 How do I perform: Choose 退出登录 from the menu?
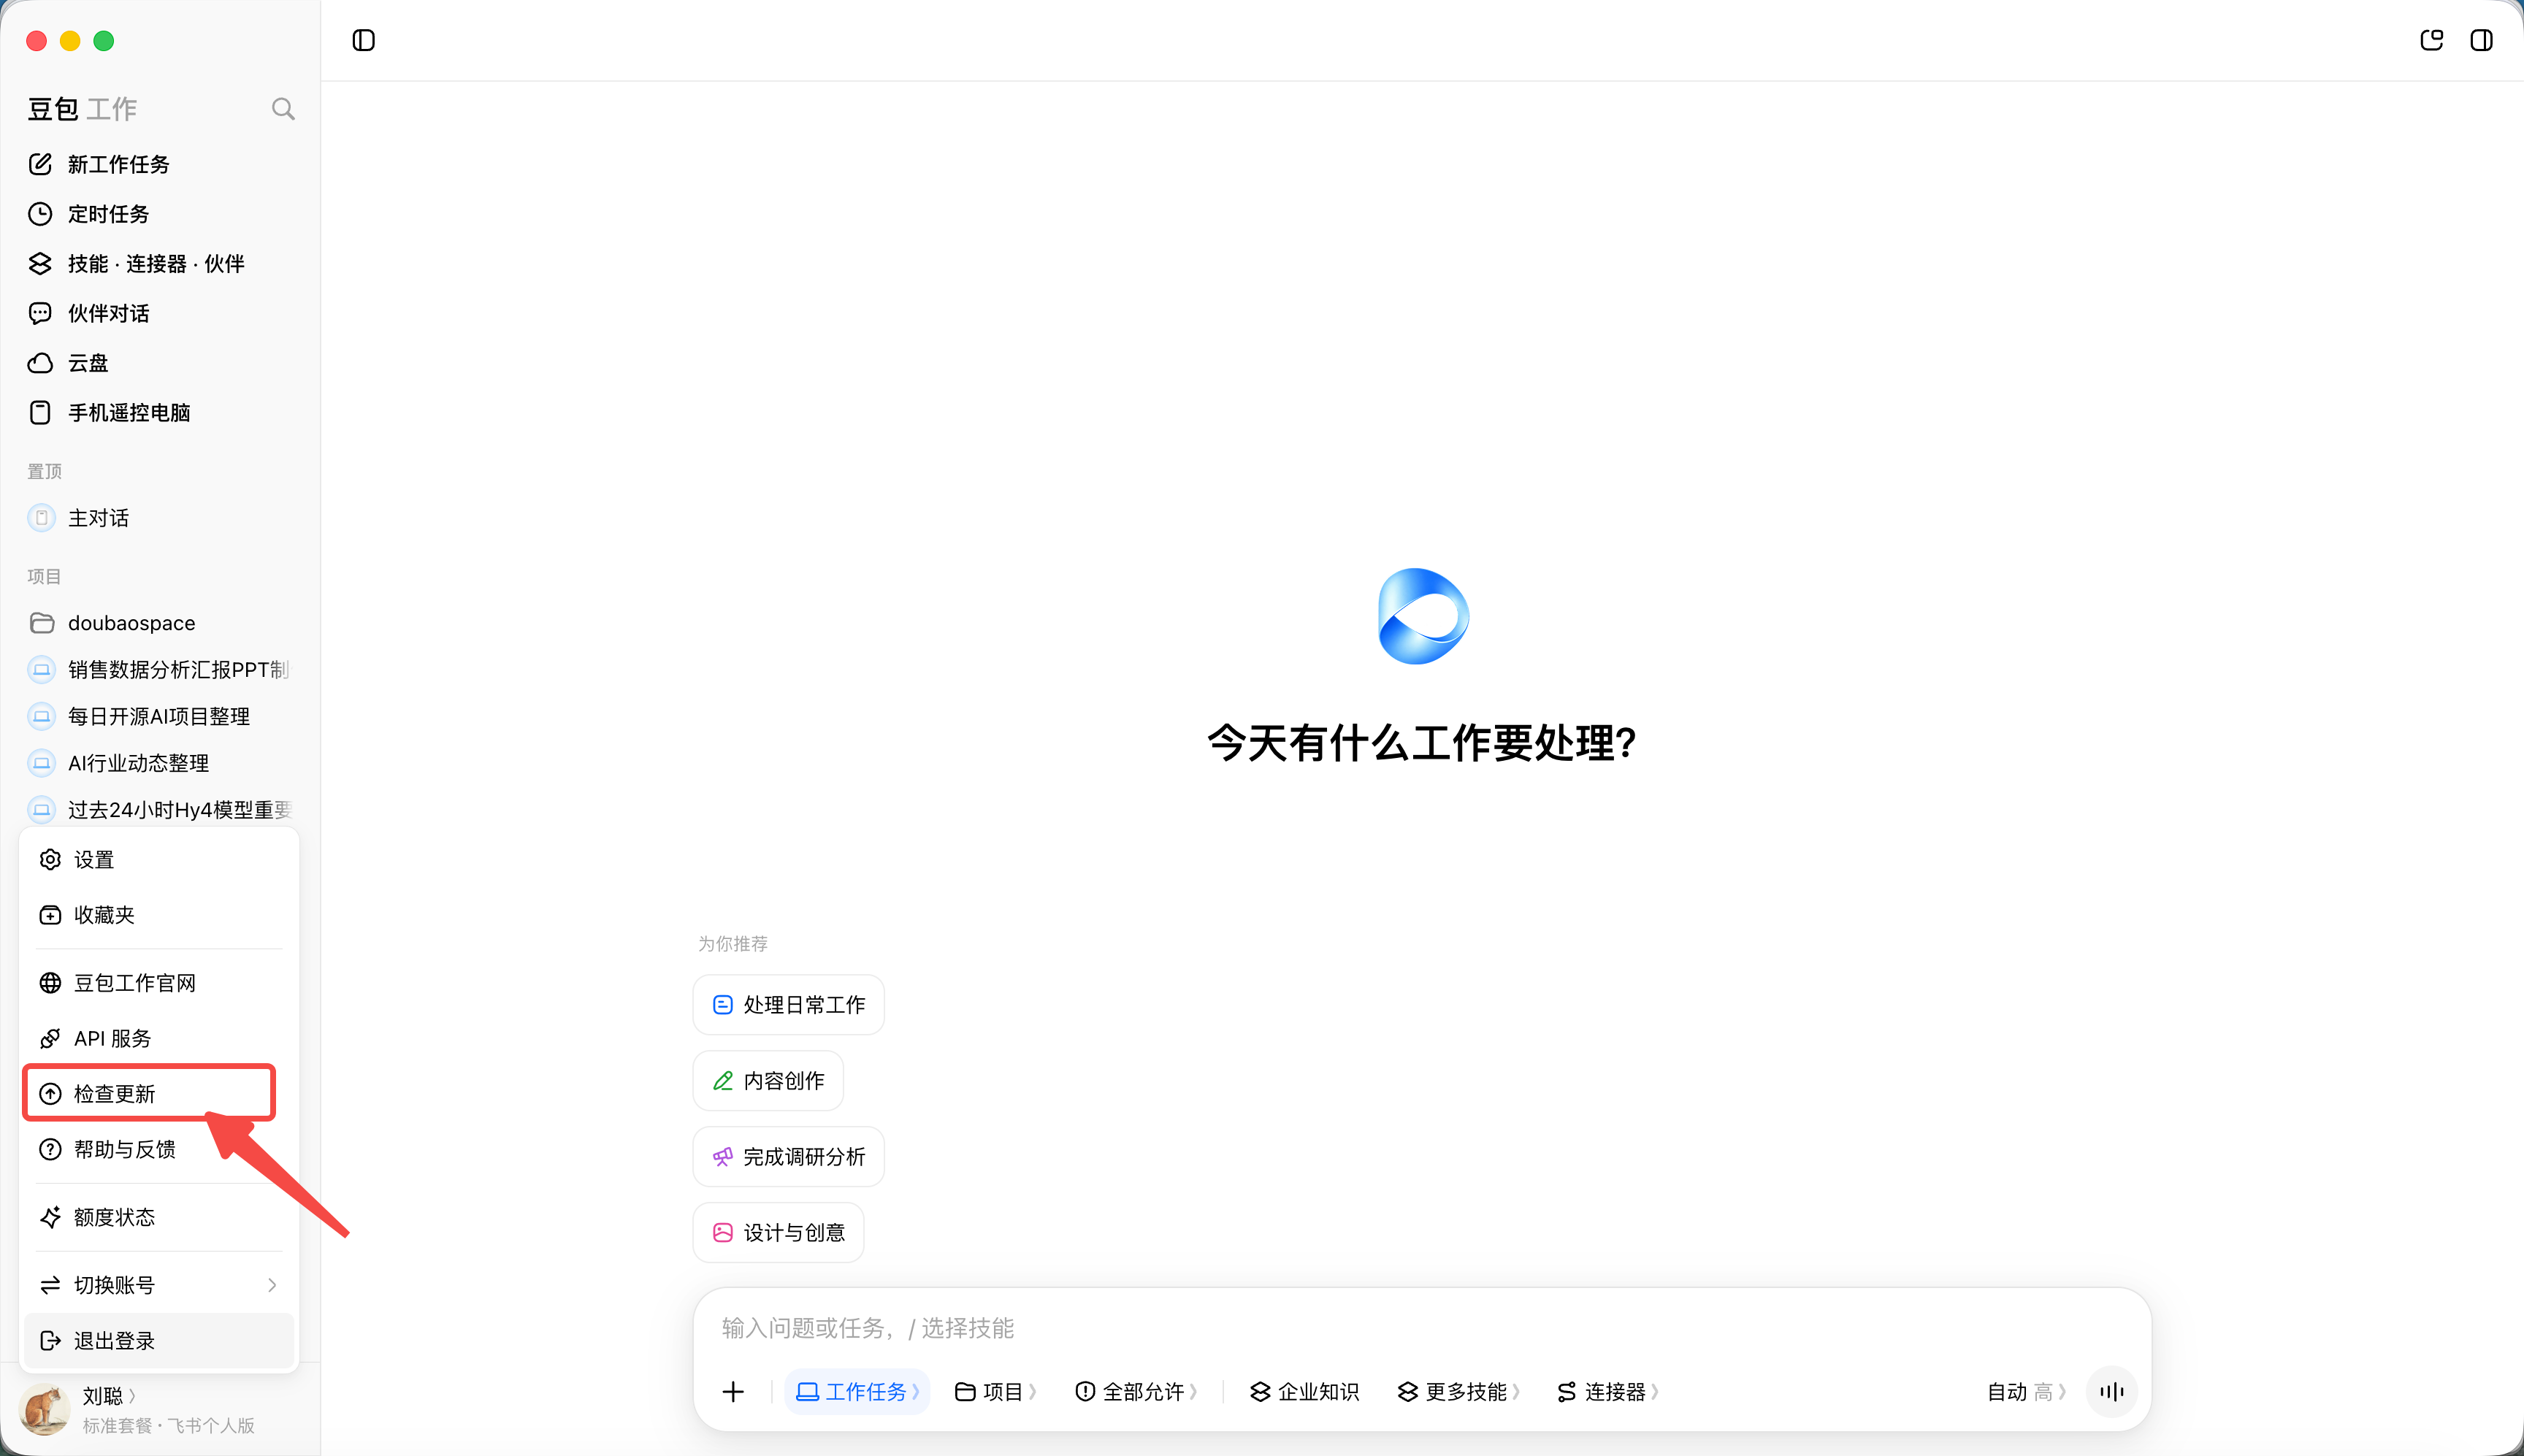(159, 1340)
